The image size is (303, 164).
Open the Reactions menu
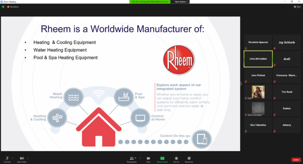pos(189,160)
